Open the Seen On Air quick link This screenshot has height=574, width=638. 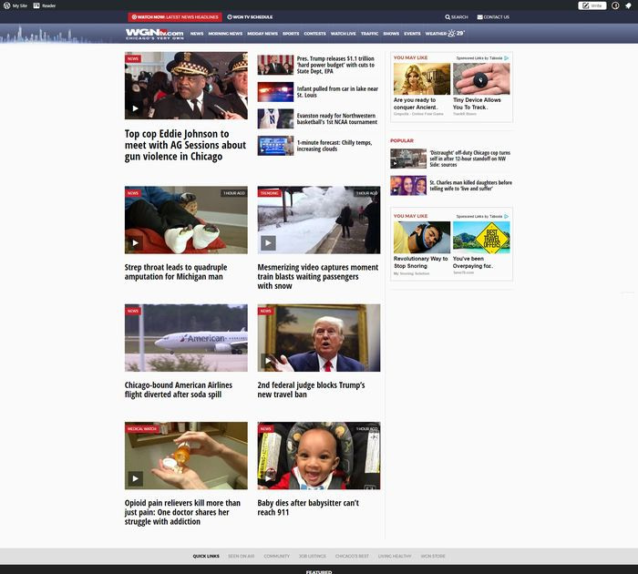click(x=242, y=556)
